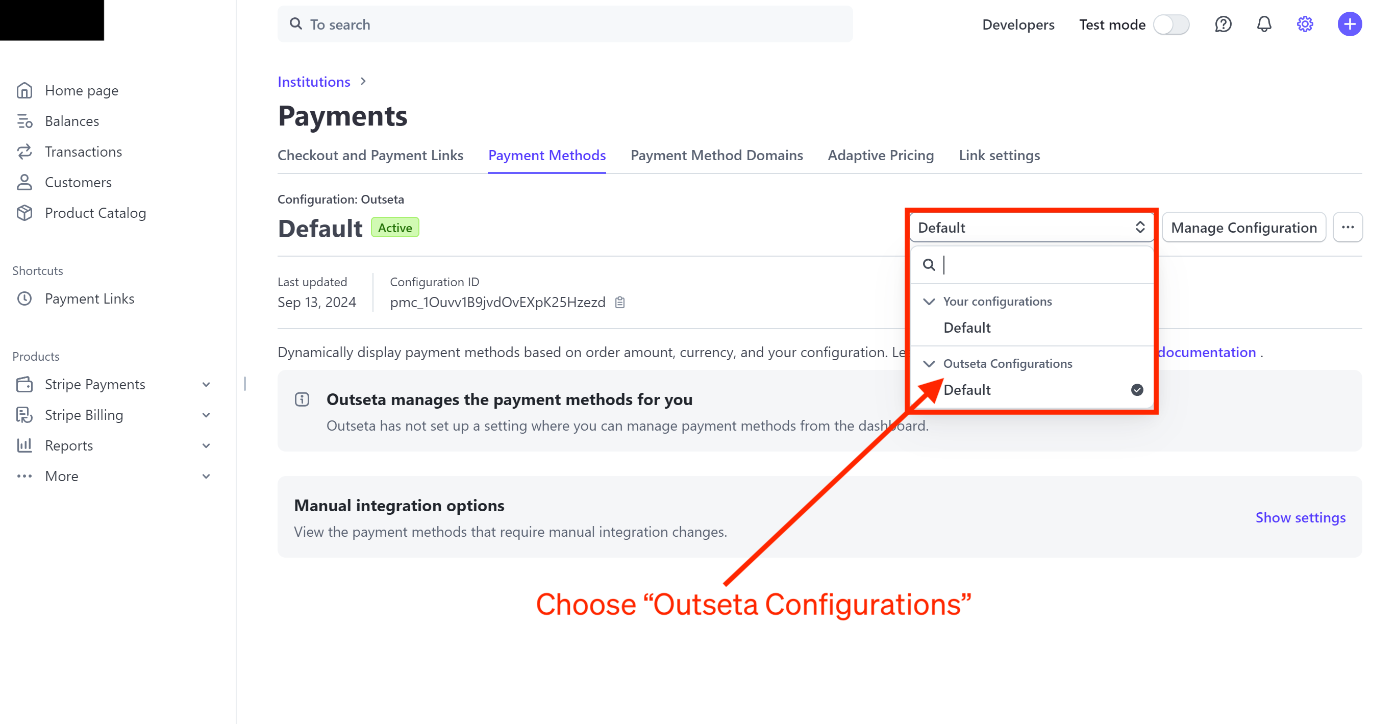Viewport: 1396px width, 724px height.
Task: Select Balances in the sidebar
Action: point(72,121)
